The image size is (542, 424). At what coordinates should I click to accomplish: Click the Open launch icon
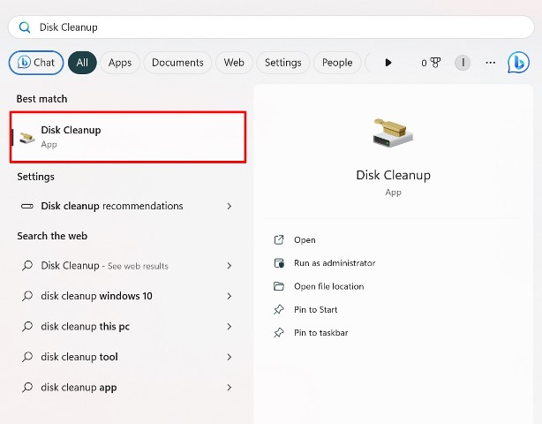tap(279, 239)
